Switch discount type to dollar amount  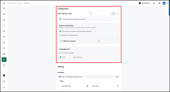(117, 13)
